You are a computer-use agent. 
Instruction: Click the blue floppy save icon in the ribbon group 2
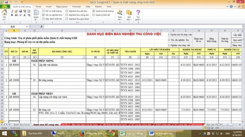20,11
